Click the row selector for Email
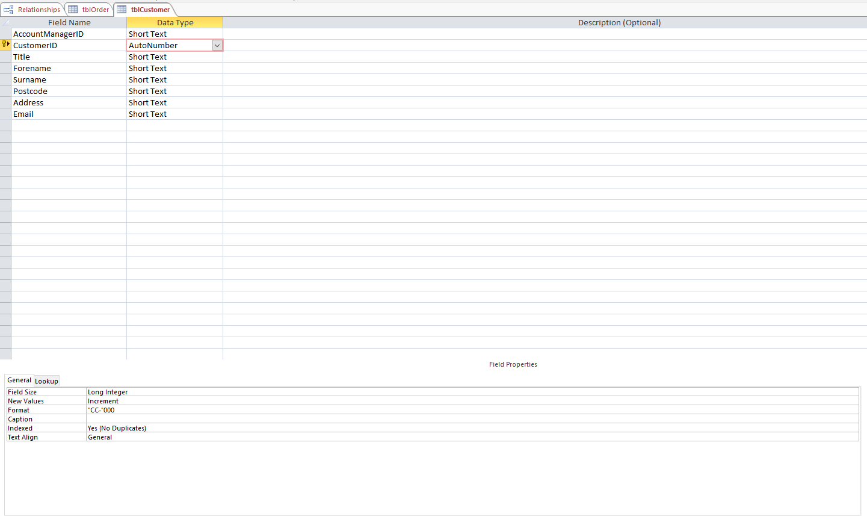The height and width of the screenshot is (516, 867). point(5,114)
